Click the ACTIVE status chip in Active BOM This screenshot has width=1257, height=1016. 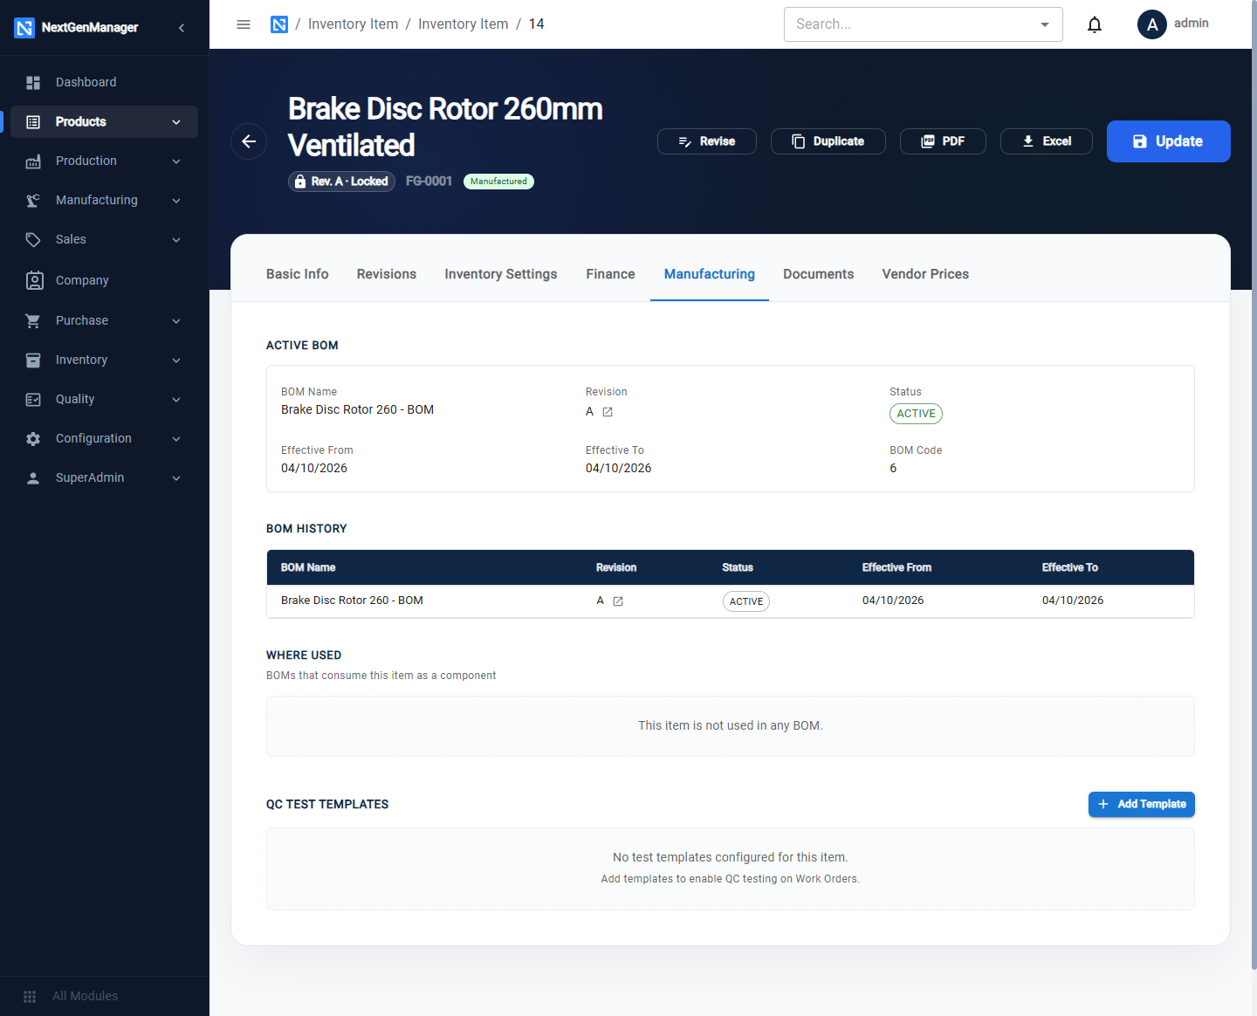click(916, 414)
